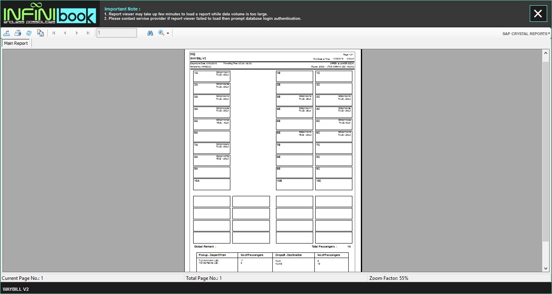
Task: Click the Copy icon in the toolbar
Action: [x=40, y=33]
